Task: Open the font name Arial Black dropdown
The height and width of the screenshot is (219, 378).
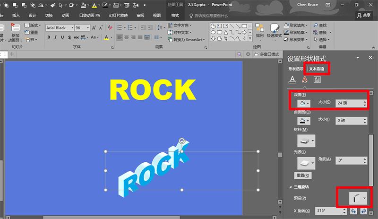Action: (x=72, y=28)
